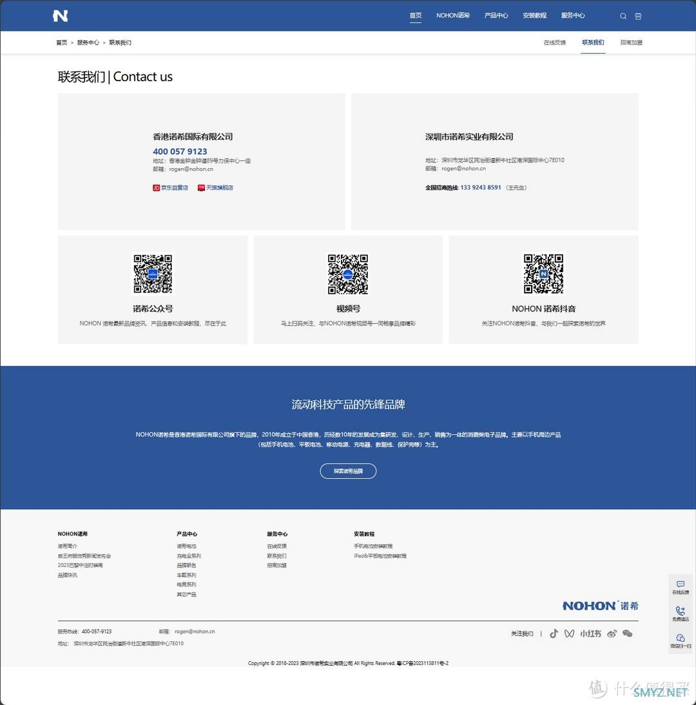Click hotline number 133 9243 8591
Screen dimensions: 696x705
(x=481, y=188)
